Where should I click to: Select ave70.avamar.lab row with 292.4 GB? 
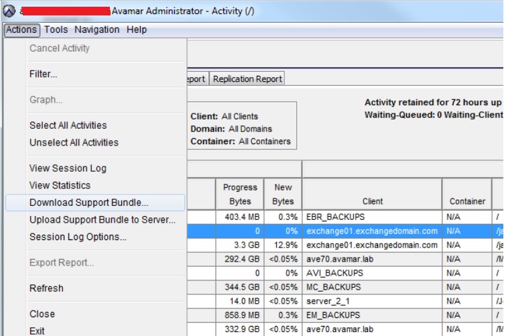pyautogui.click(x=345, y=259)
